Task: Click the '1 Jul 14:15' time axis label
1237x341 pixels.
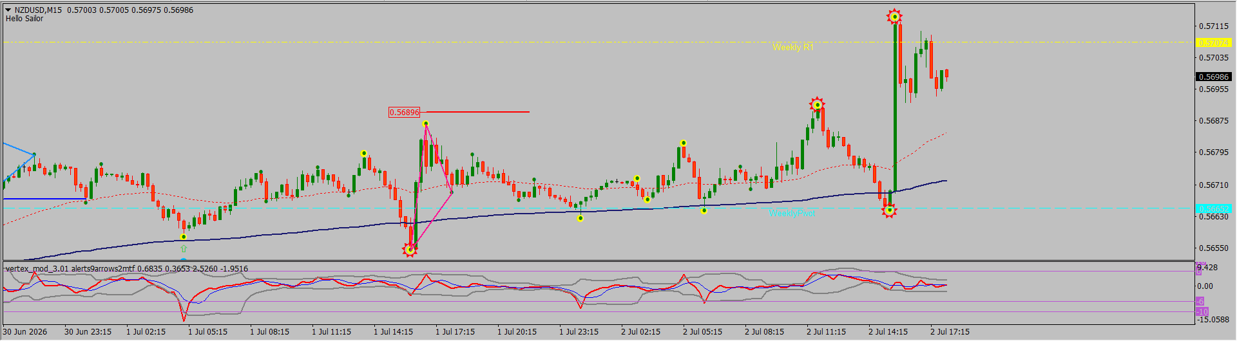Action: [x=394, y=332]
